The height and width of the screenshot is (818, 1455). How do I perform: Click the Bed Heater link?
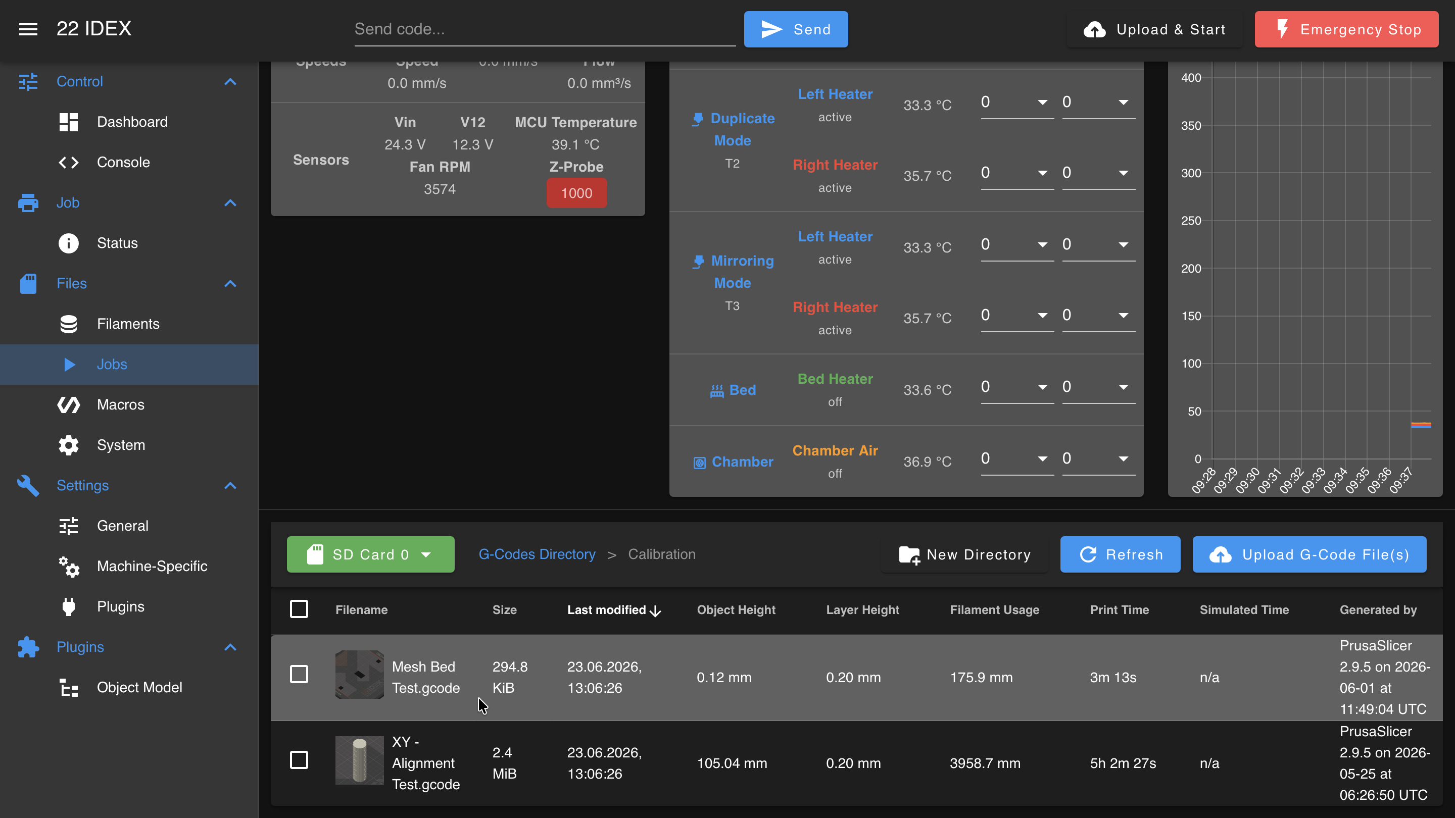pos(835,379)
